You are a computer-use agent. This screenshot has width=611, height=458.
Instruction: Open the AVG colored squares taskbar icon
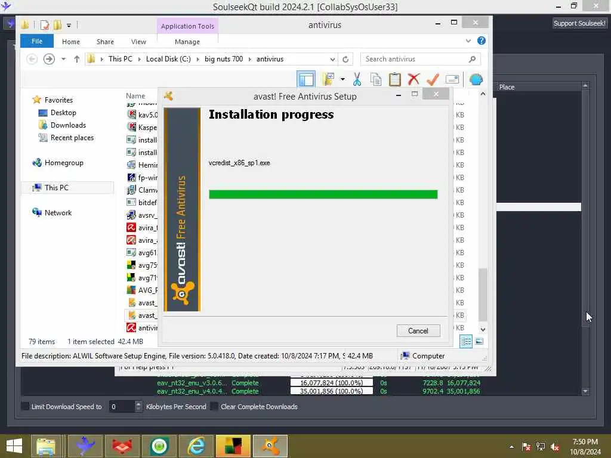(x=233, y=446)
